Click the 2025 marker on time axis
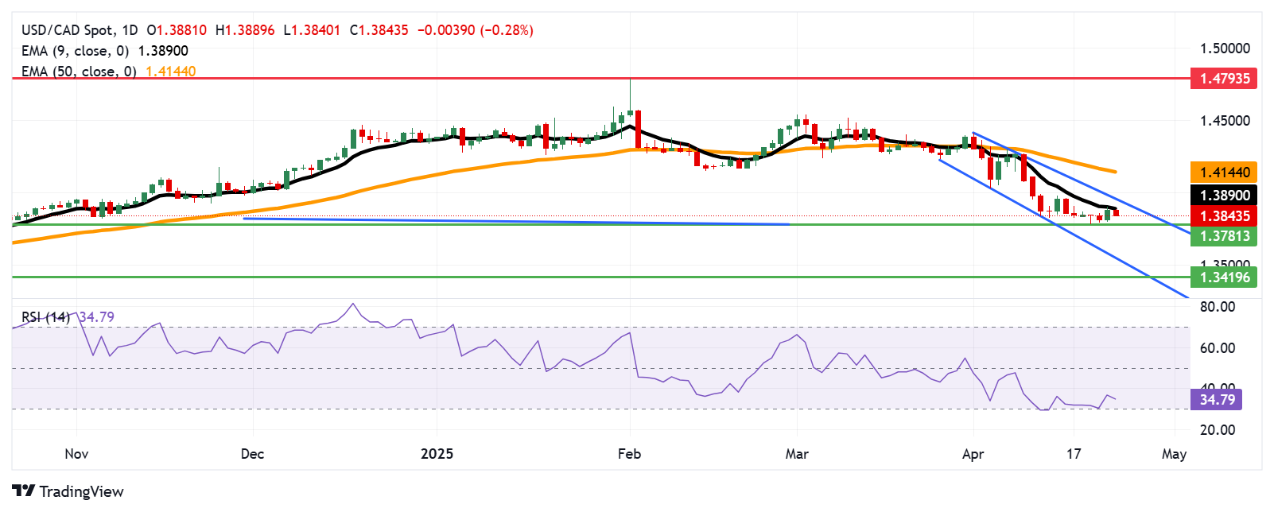 pyautogui.click(x=437, y=454)
